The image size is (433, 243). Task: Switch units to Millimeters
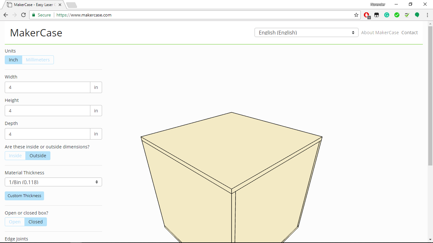(x=38, y=60)
